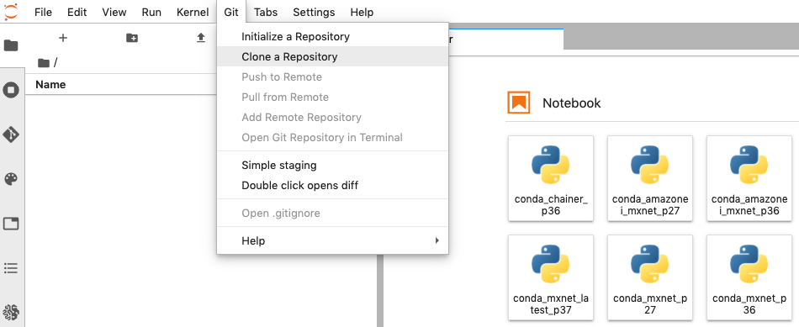Click the Notebook section heading text
Screen dimensions: 799x327
click(572, 103)
